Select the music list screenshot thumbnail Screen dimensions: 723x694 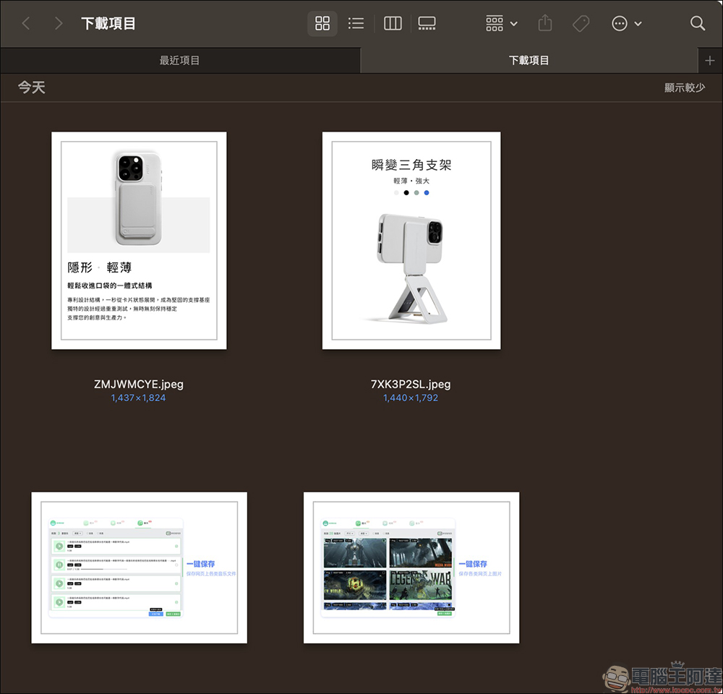tap(140, 567)
